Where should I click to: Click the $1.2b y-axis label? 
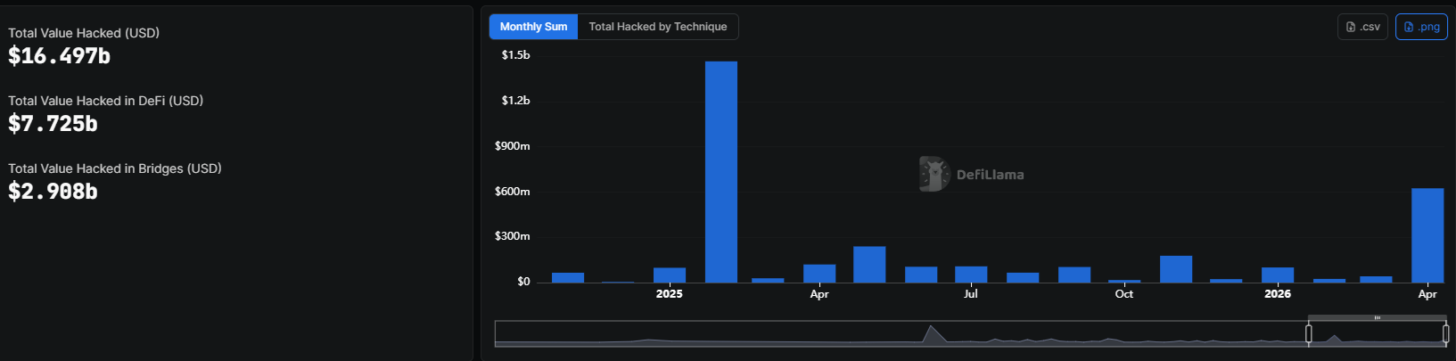[515, 101]
